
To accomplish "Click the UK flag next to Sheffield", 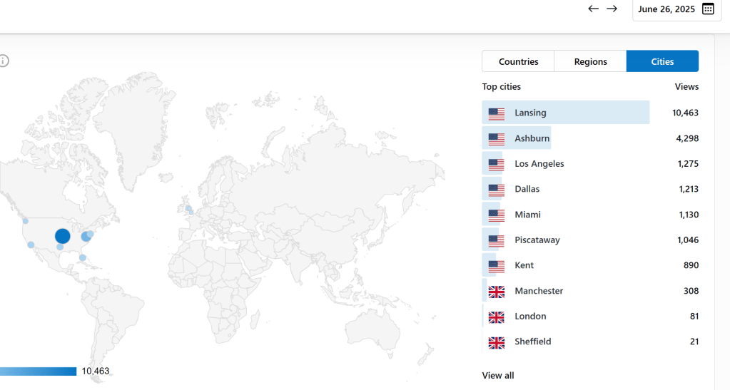I will [x=497, y=342].
